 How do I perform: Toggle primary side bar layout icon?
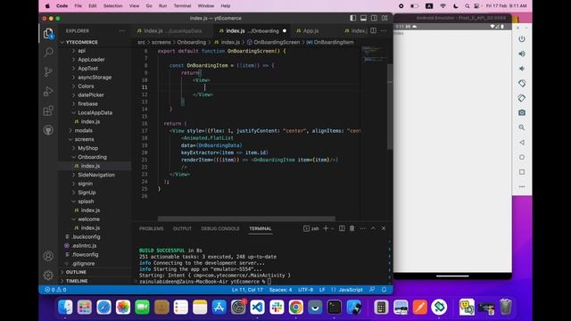(353, 18)
